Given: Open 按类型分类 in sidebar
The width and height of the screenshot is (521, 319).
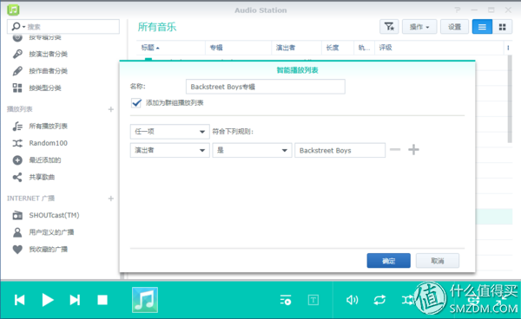Looking at the screenshot, I should 45,88.
